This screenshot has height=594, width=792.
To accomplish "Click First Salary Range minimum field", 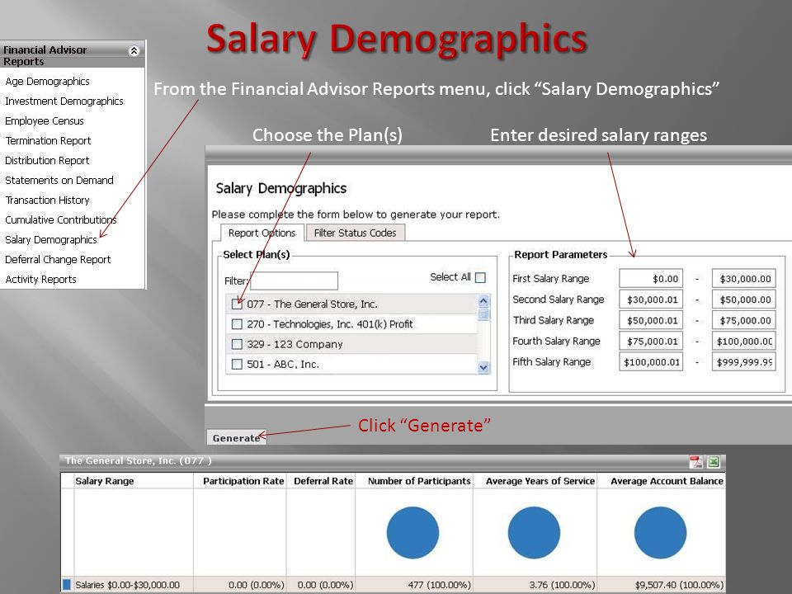I will (x=651, y=278).
